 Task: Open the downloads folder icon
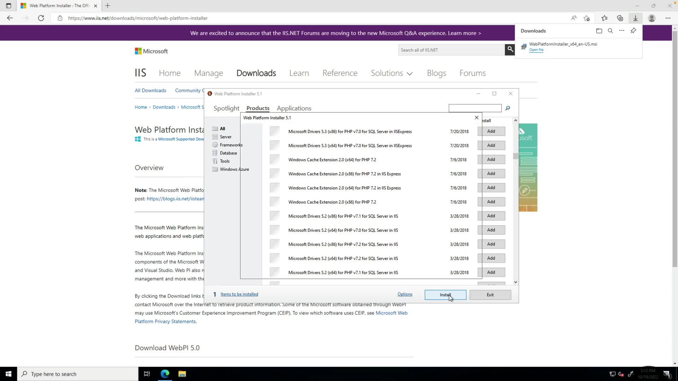click(599, 31)
